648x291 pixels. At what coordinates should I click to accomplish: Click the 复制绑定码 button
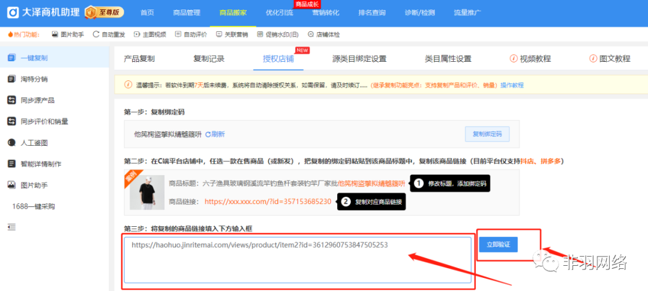(x=487, y=134)
